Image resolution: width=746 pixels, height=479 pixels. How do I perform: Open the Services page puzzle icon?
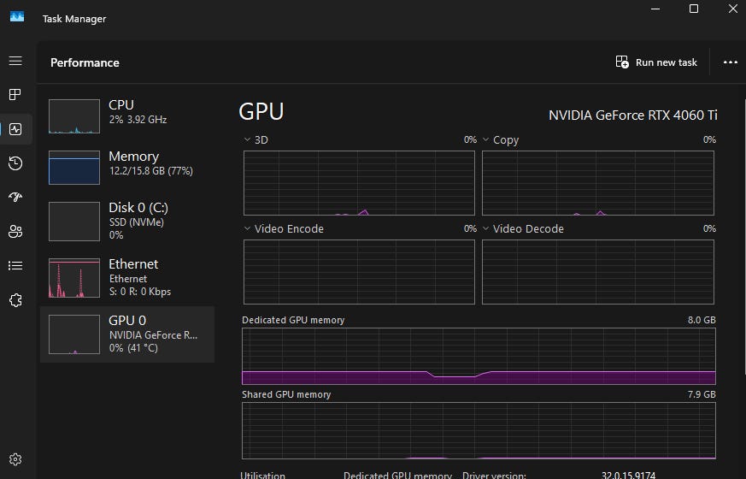15,300
